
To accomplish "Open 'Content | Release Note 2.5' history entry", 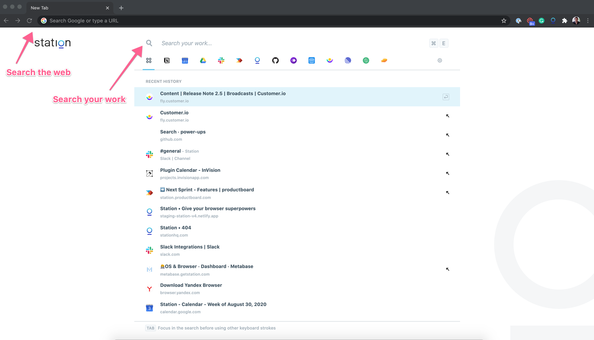I will pos(297,97).
